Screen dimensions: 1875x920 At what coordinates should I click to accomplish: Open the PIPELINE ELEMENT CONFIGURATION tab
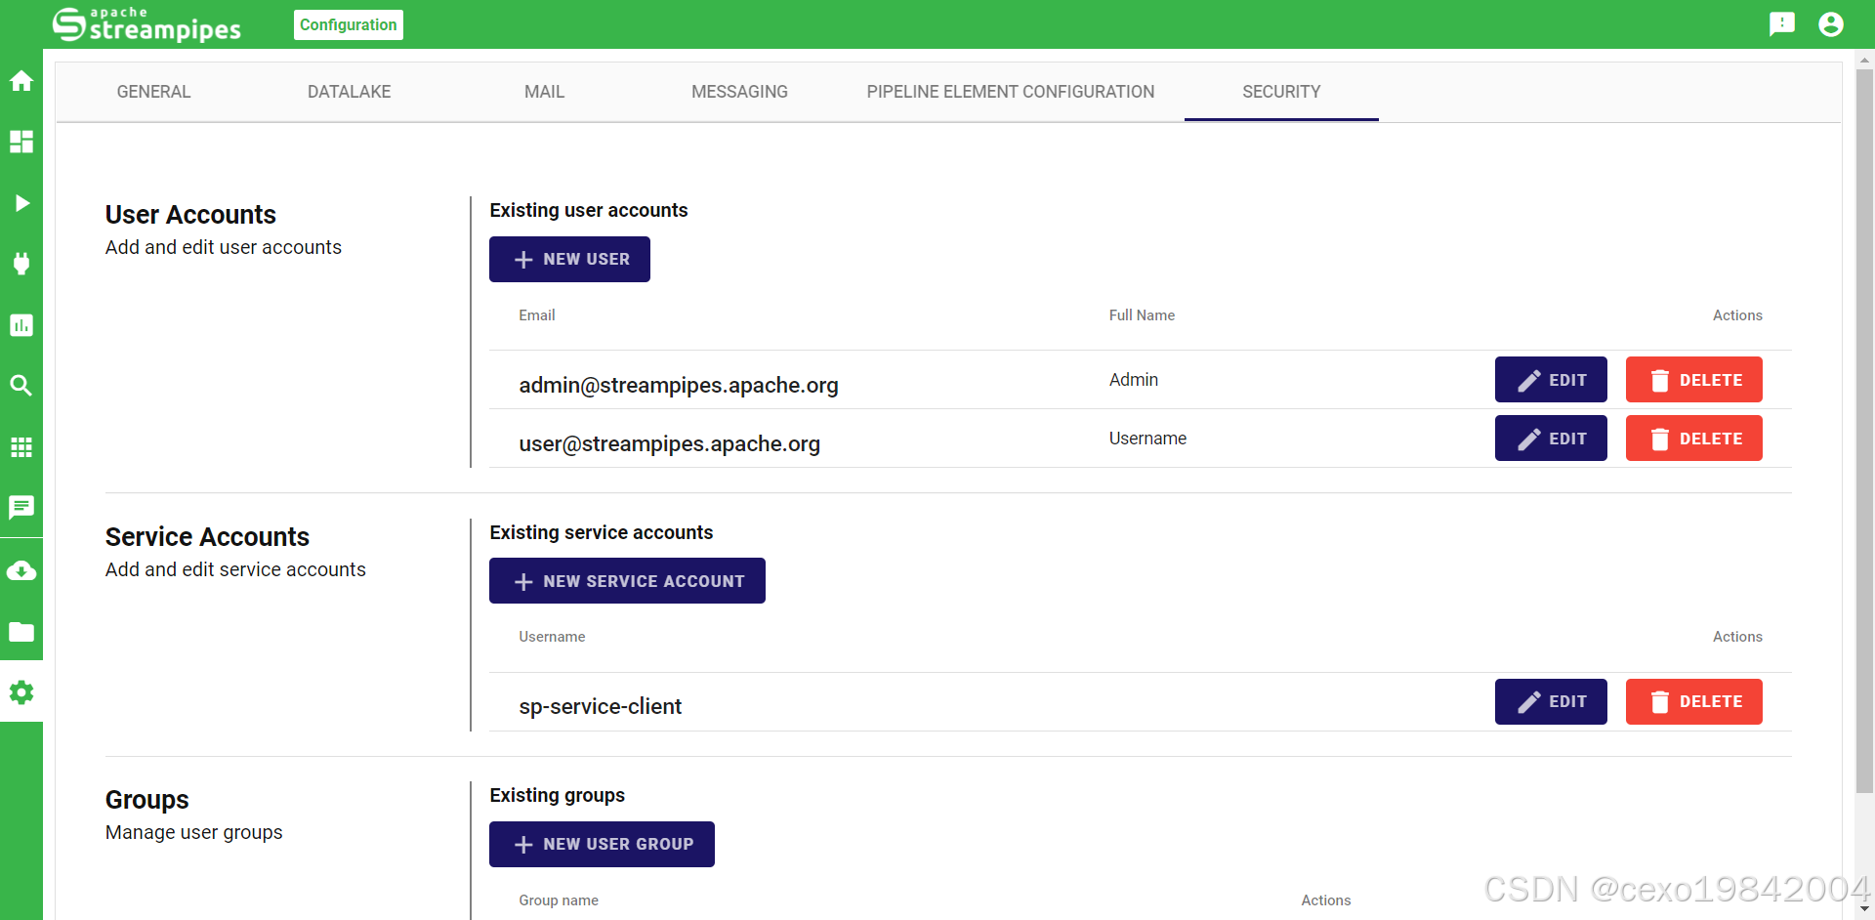pos(1010,91)
